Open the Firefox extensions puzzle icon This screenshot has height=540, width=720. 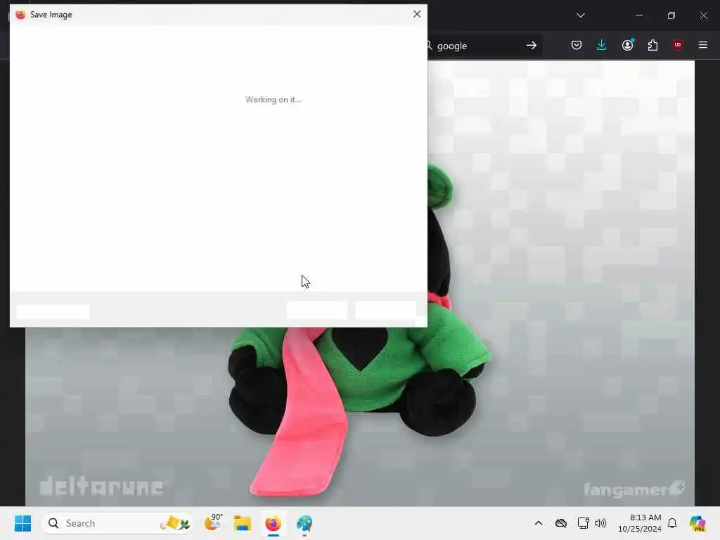652,45
